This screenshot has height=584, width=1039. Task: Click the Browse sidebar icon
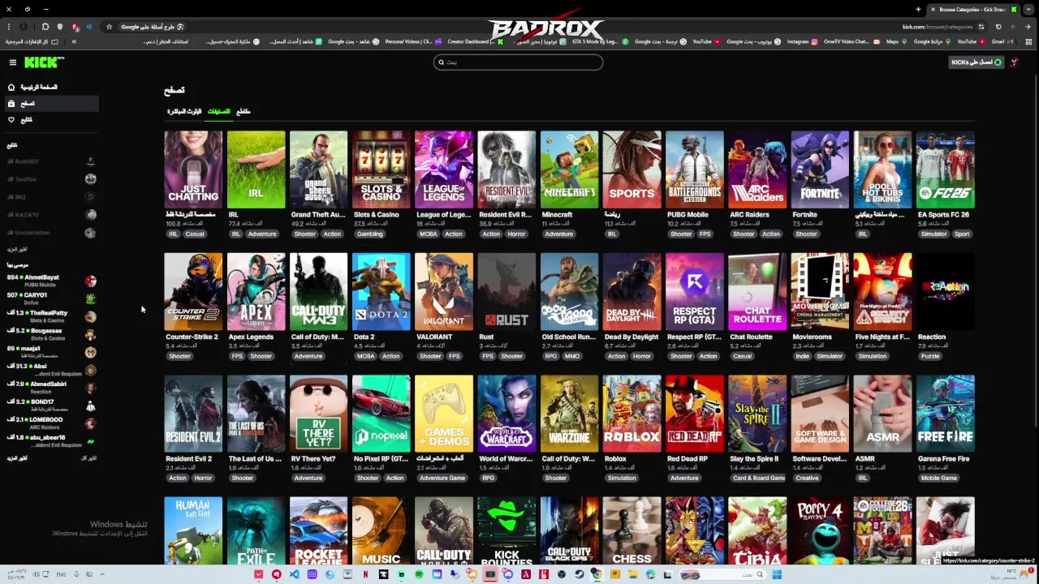pyautogui.click(x=11, y=103)
